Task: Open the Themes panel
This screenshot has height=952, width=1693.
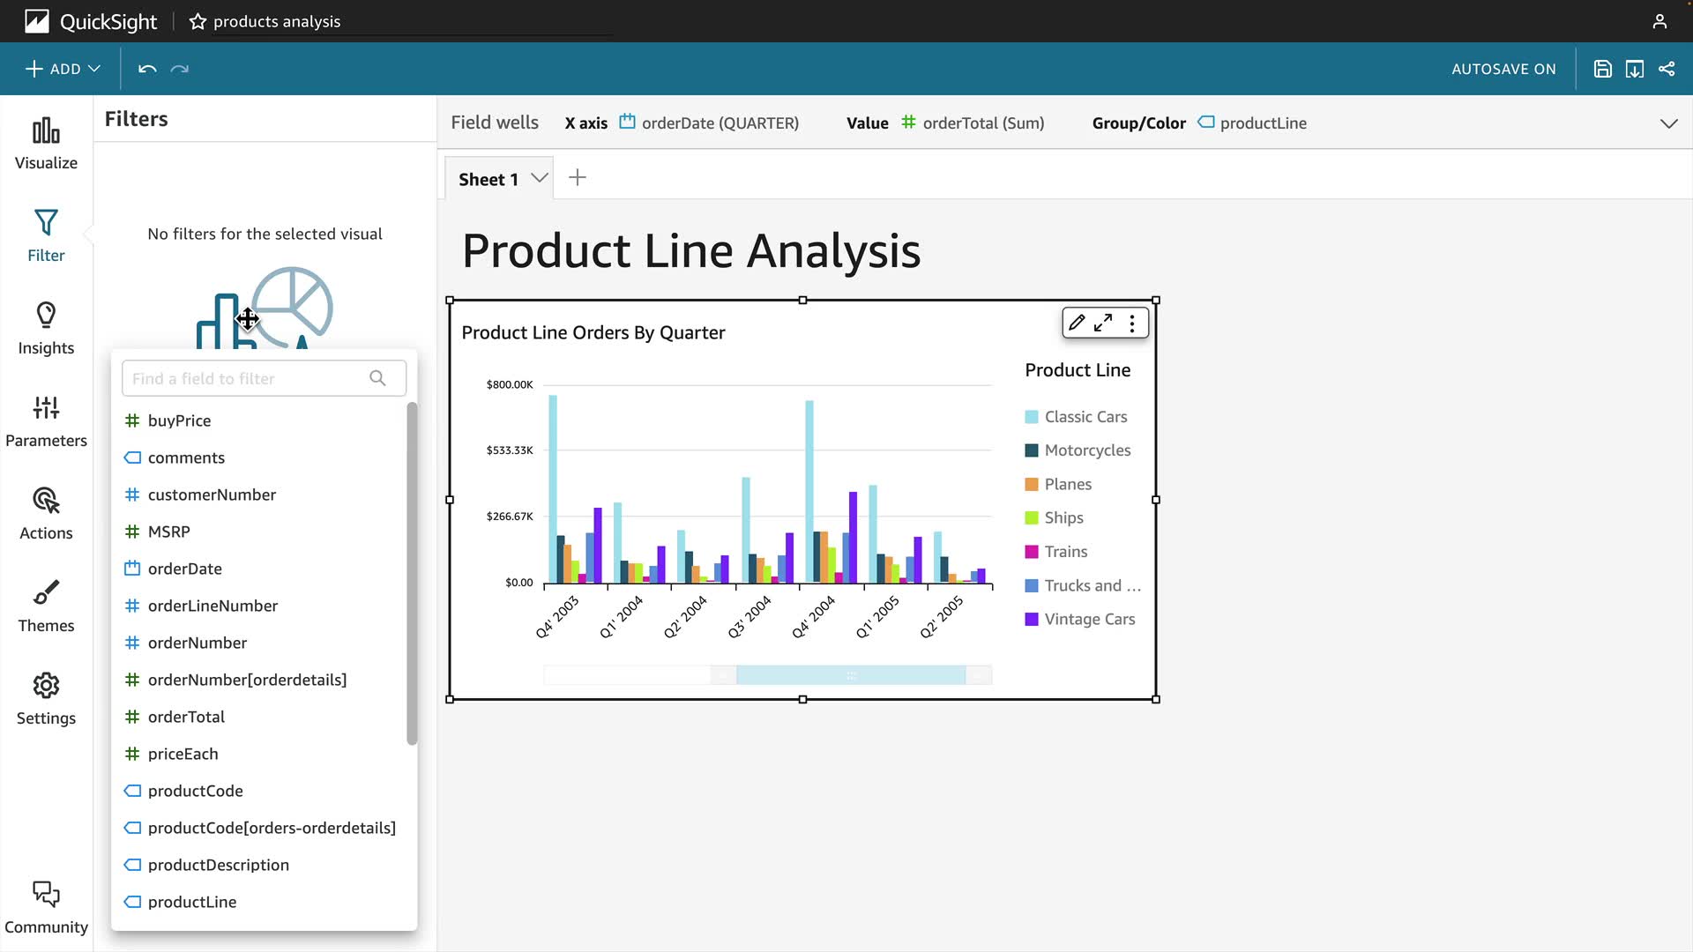Action: tap(46, 606)
